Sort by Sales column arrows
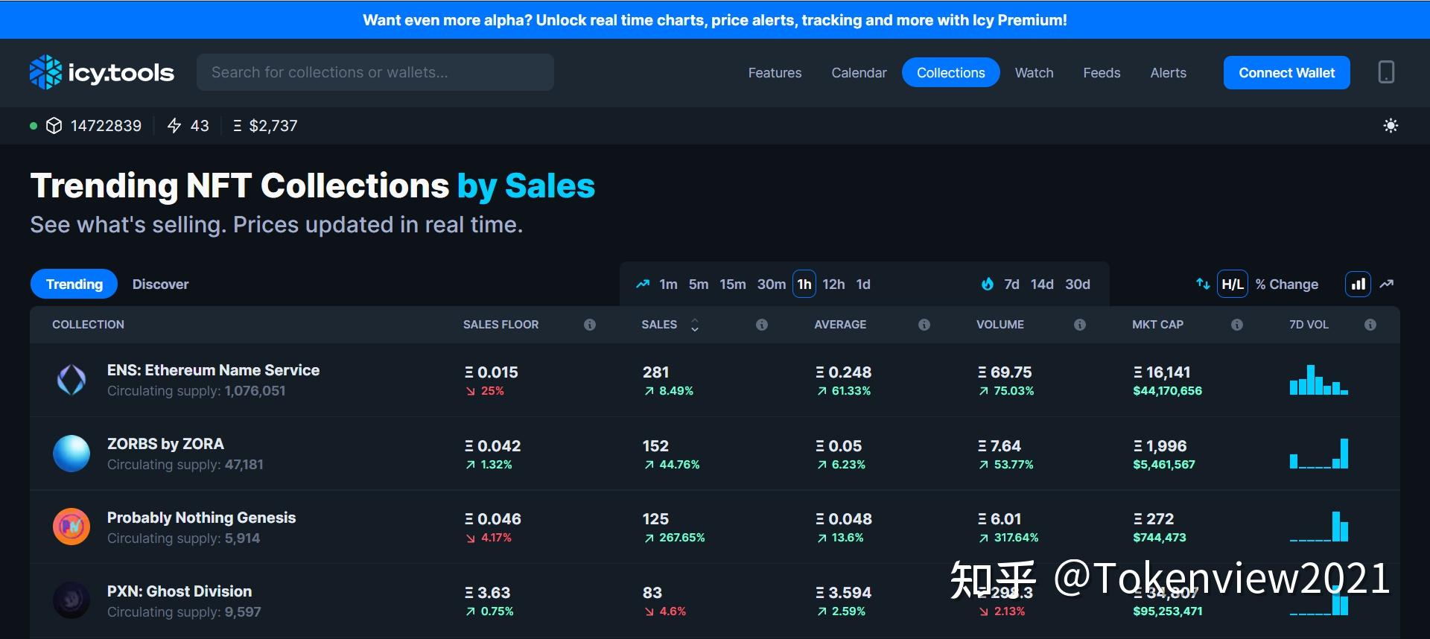Screen dimensions: 1430x639 tap(695, 325)
